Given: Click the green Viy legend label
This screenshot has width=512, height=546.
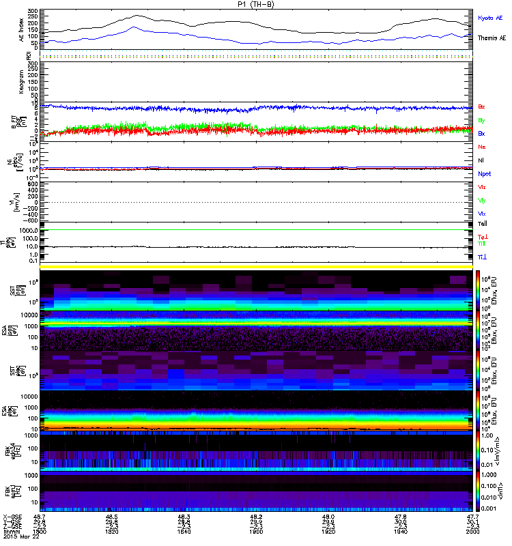Looking at the screenshot, I should click(x=481, y=201).
